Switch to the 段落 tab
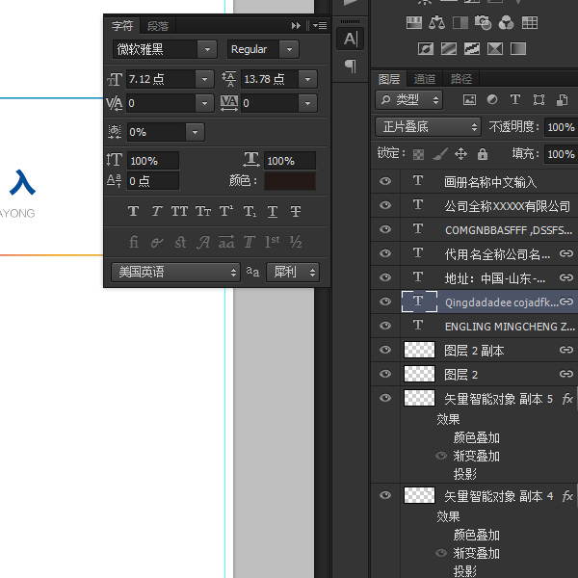Screen dimensions: 578x578 pyautogui.click(x=158, y=26)
